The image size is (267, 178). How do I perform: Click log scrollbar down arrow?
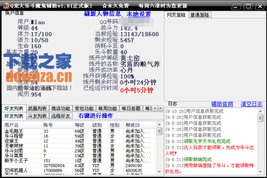pyautogui.click(x=260, y=172)
